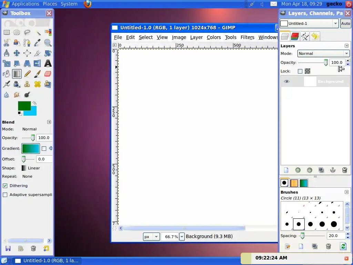The image size is (353, 265).
Task: Select the Free Select lasso tool
Action: pyautogui.click(x=27, y=32)
